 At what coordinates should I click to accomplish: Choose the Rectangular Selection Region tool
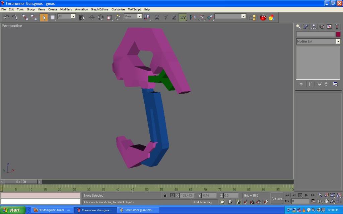53,17
